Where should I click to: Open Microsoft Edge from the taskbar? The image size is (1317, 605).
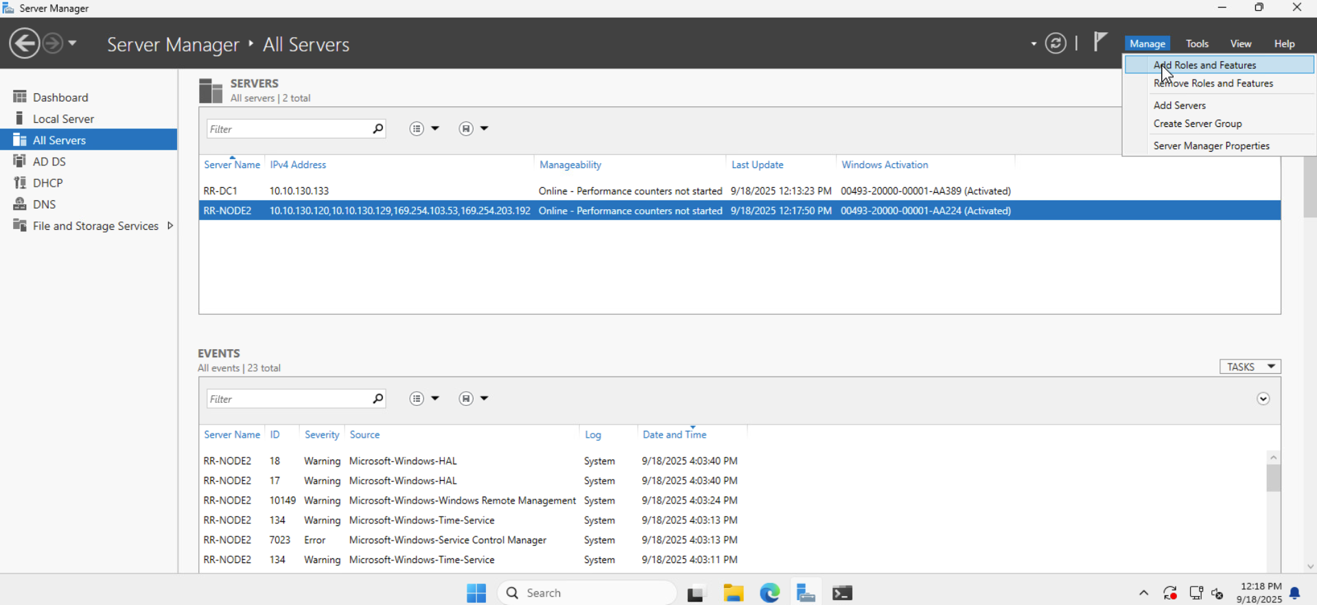point(770,593)
